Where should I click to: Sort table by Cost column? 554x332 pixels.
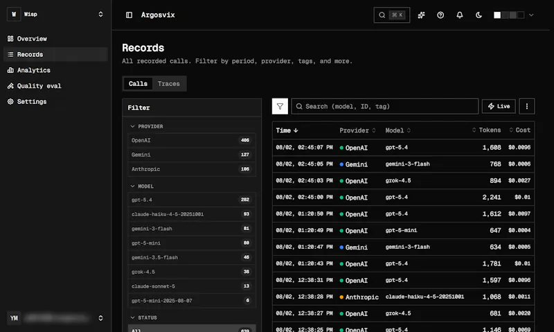pyautogui.click(x=519, y=130)
